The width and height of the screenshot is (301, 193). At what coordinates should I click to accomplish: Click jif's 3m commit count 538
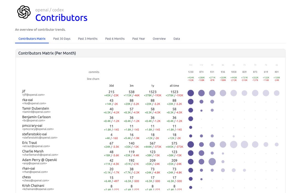132,92
